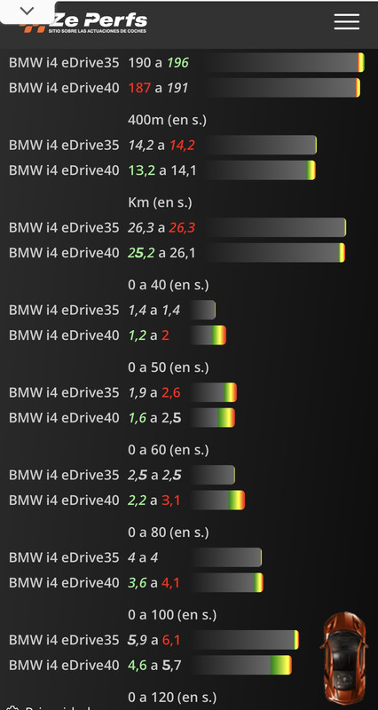The image size is (378, 710).
Task: Click the eDrive35 bar for 190 a 196
Action: click(x=286, y=62)
